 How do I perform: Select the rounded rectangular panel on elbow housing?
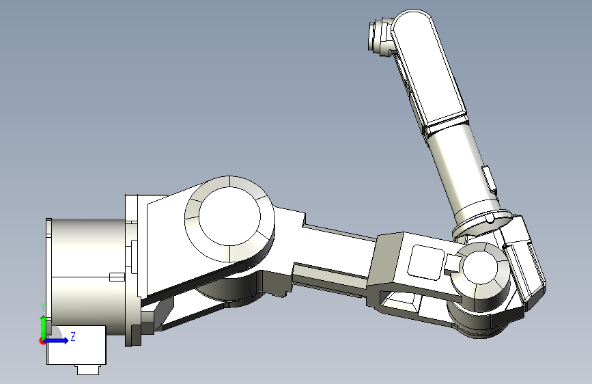(x=426, y=262)
